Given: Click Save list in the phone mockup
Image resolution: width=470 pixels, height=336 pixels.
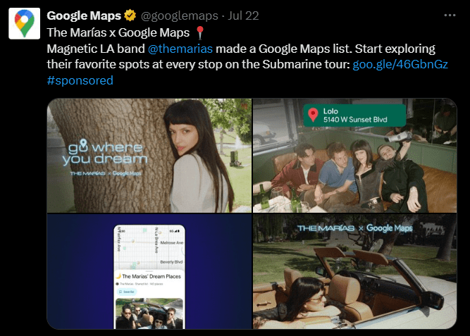Looking at the screenshot, I should coord(127,292).
